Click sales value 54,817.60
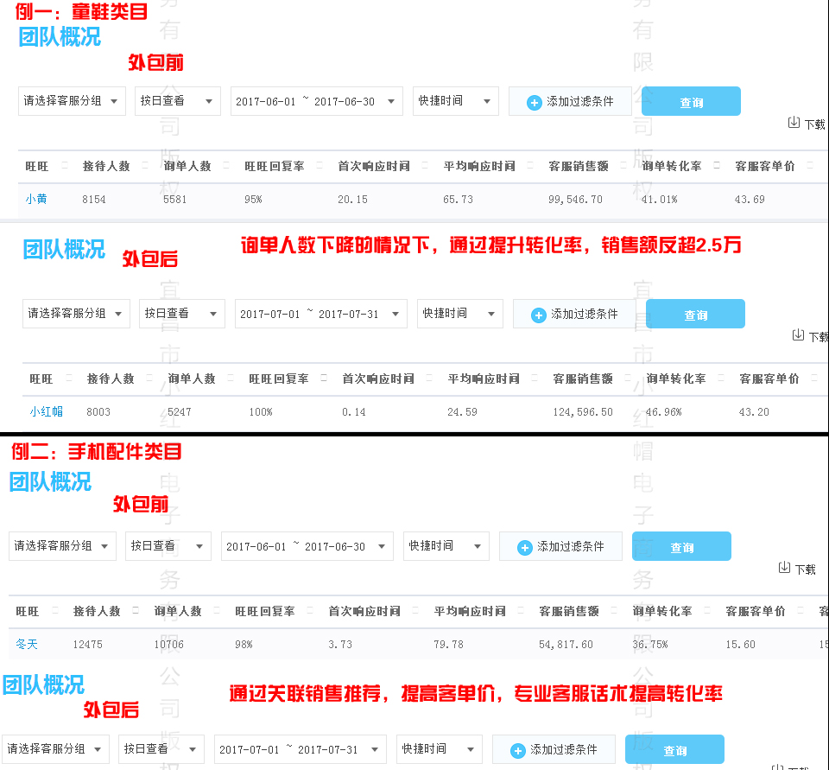This screenshot has height=770, width=829. click(566, 645)
